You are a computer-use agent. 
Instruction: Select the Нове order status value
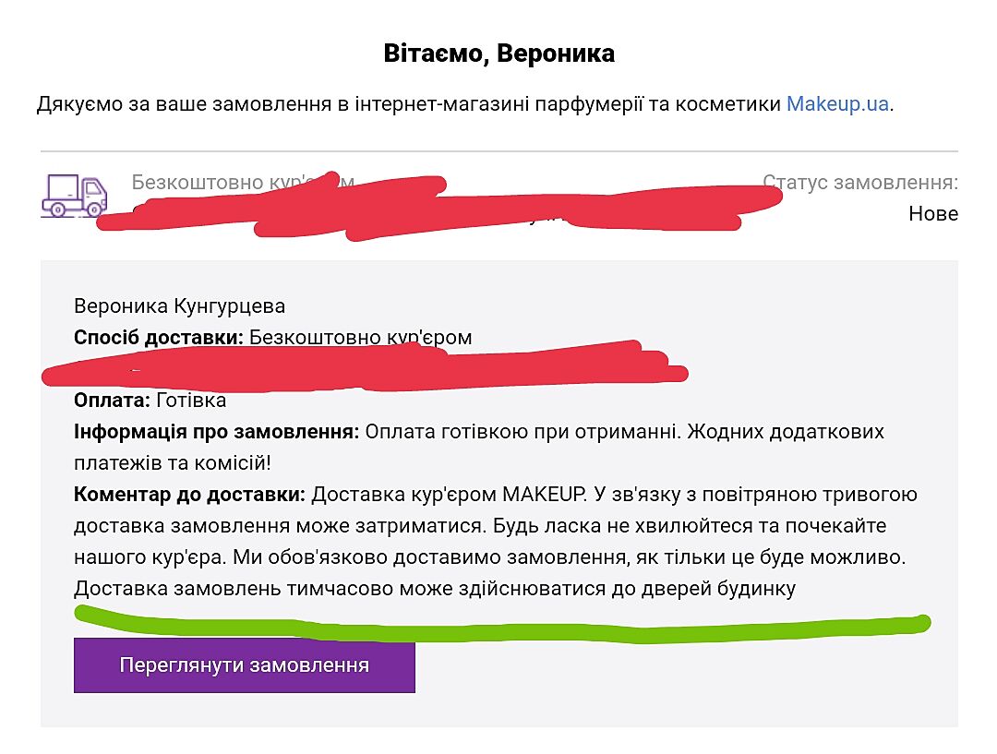coord(932,214)
